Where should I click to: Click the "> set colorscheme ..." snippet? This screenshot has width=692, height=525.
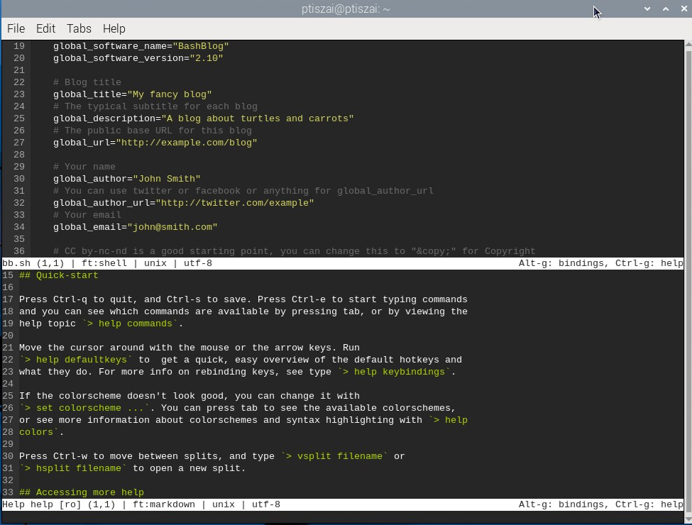84,408
